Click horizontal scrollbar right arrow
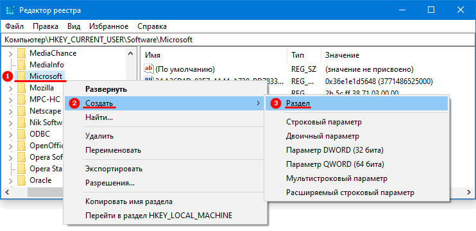 [469, 192]
